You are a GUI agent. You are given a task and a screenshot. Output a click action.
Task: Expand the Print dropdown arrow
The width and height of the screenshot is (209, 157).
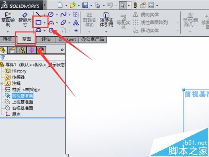[104, 5]
